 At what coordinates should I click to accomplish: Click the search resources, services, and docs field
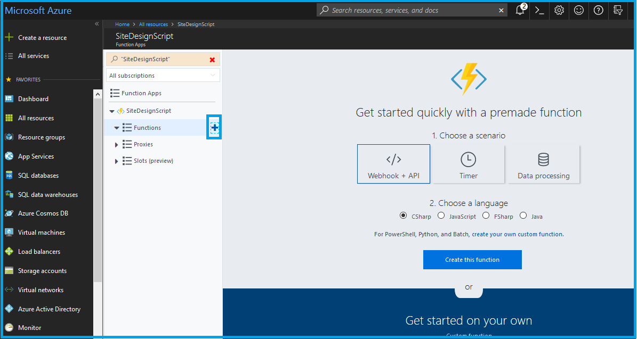[x=412, y=11]
